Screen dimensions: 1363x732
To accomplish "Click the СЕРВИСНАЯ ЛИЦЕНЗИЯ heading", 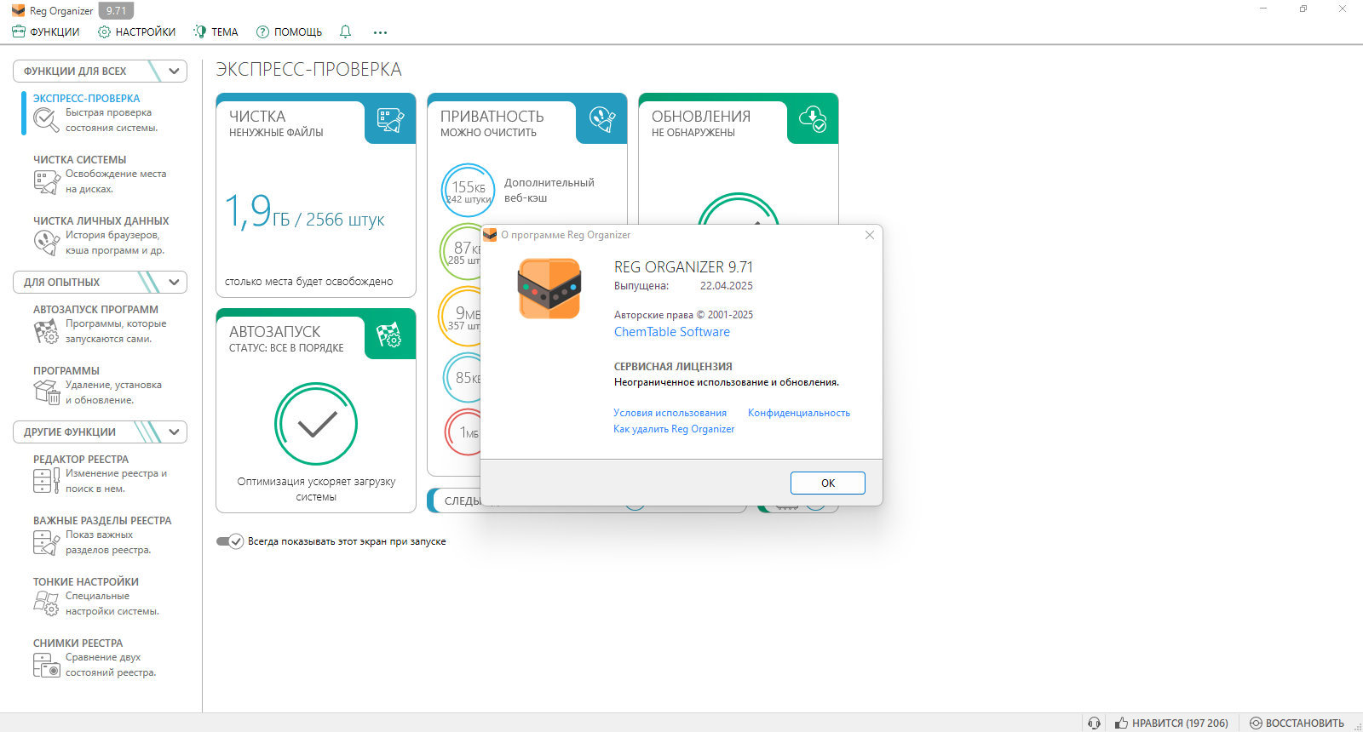I will [x=673, y=367].
